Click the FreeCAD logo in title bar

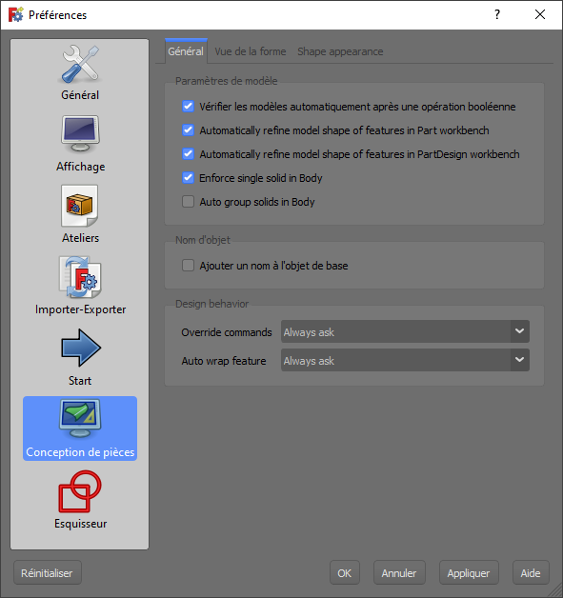tap(15, 14)
